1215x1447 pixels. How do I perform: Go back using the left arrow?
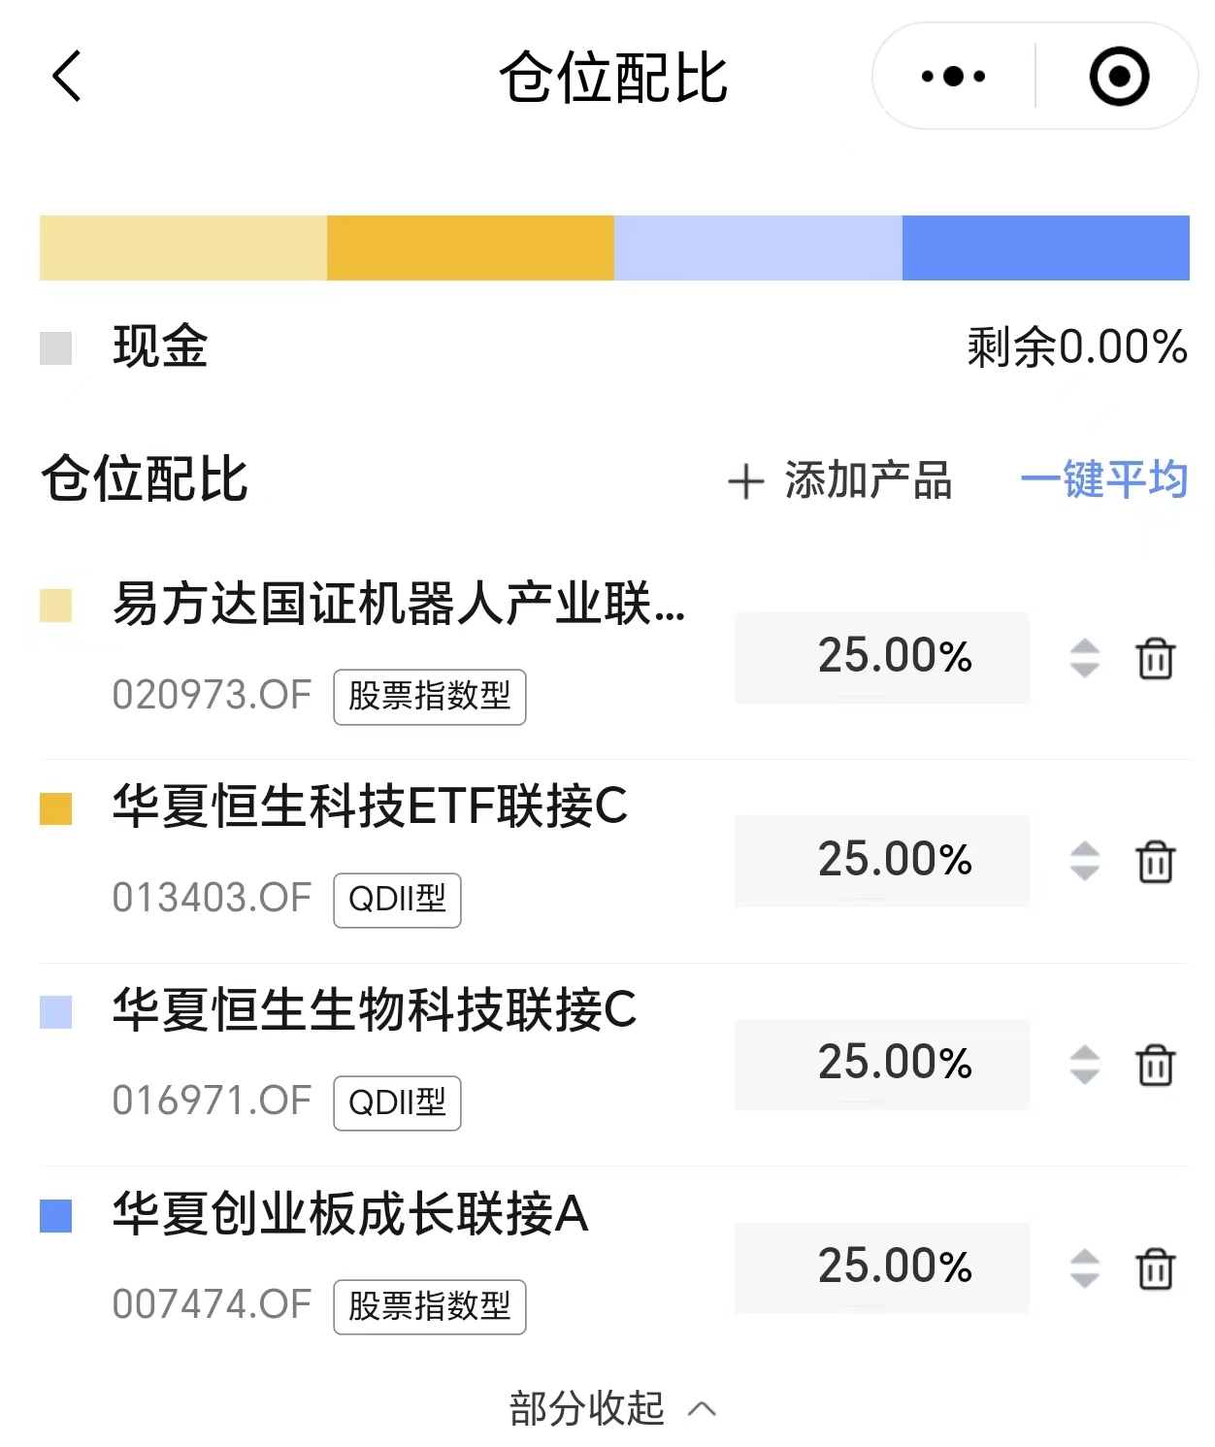66,76
